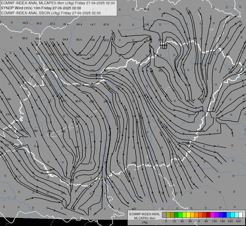
Task: Click the map value 136
Action: [x=146, y=25]
